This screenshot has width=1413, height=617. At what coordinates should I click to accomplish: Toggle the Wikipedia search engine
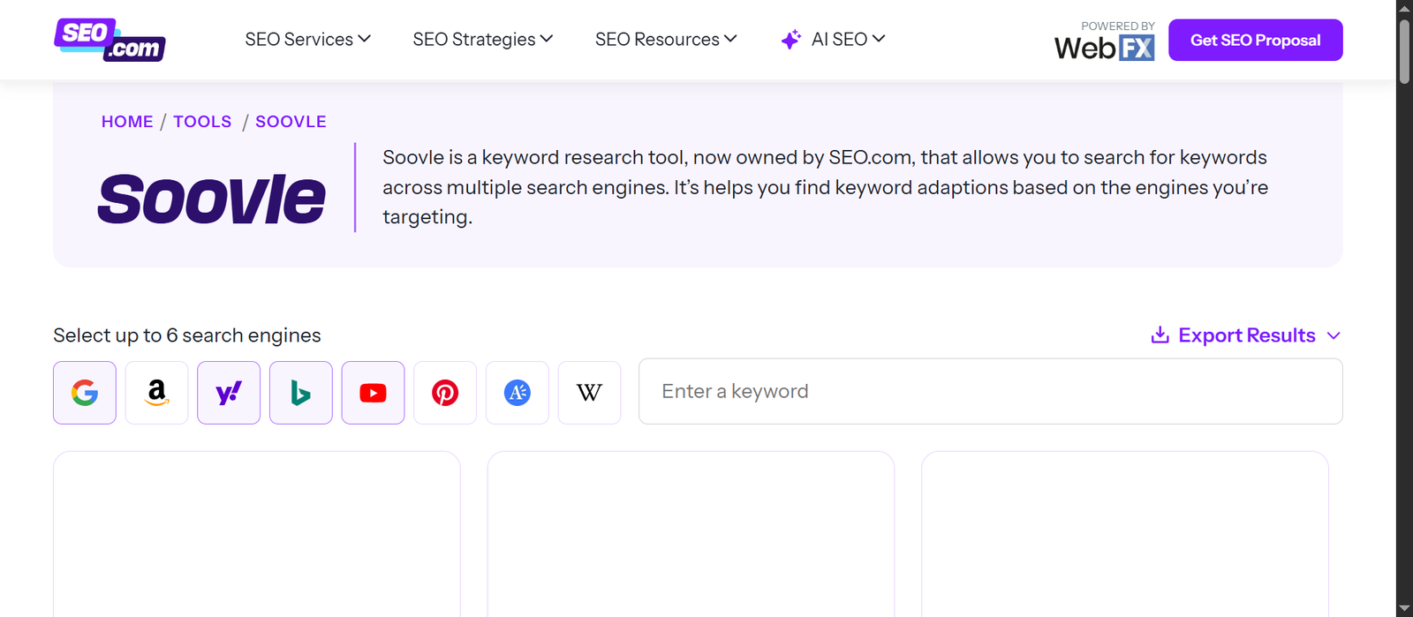pyautogui.click(x=589, y=393)
